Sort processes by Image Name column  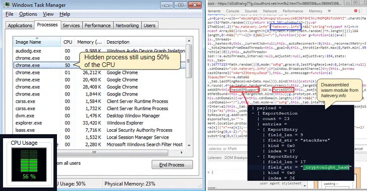(x=37, y=42)
